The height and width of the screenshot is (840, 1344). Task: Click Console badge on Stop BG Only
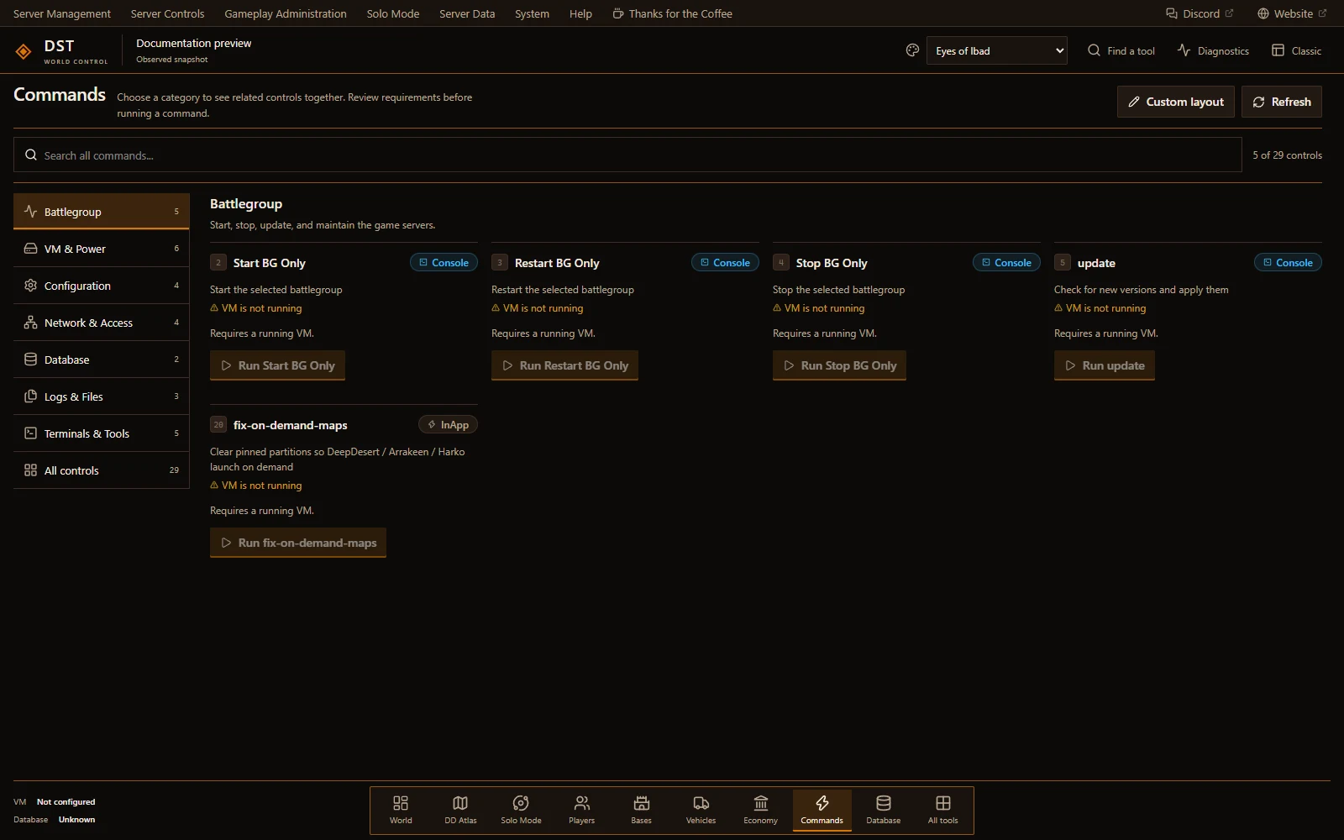[x=1006, y=262]
